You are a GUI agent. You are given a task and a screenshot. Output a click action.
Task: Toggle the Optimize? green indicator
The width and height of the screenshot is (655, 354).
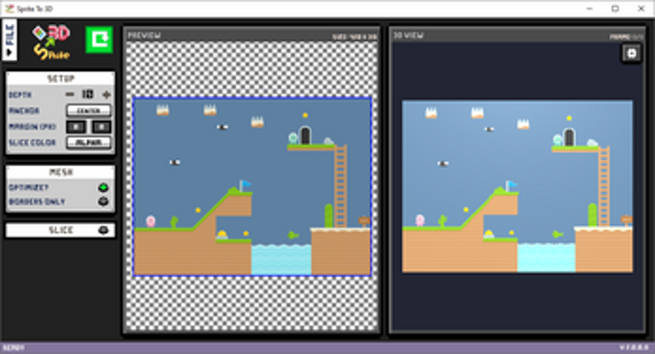(x=103, y=188)
